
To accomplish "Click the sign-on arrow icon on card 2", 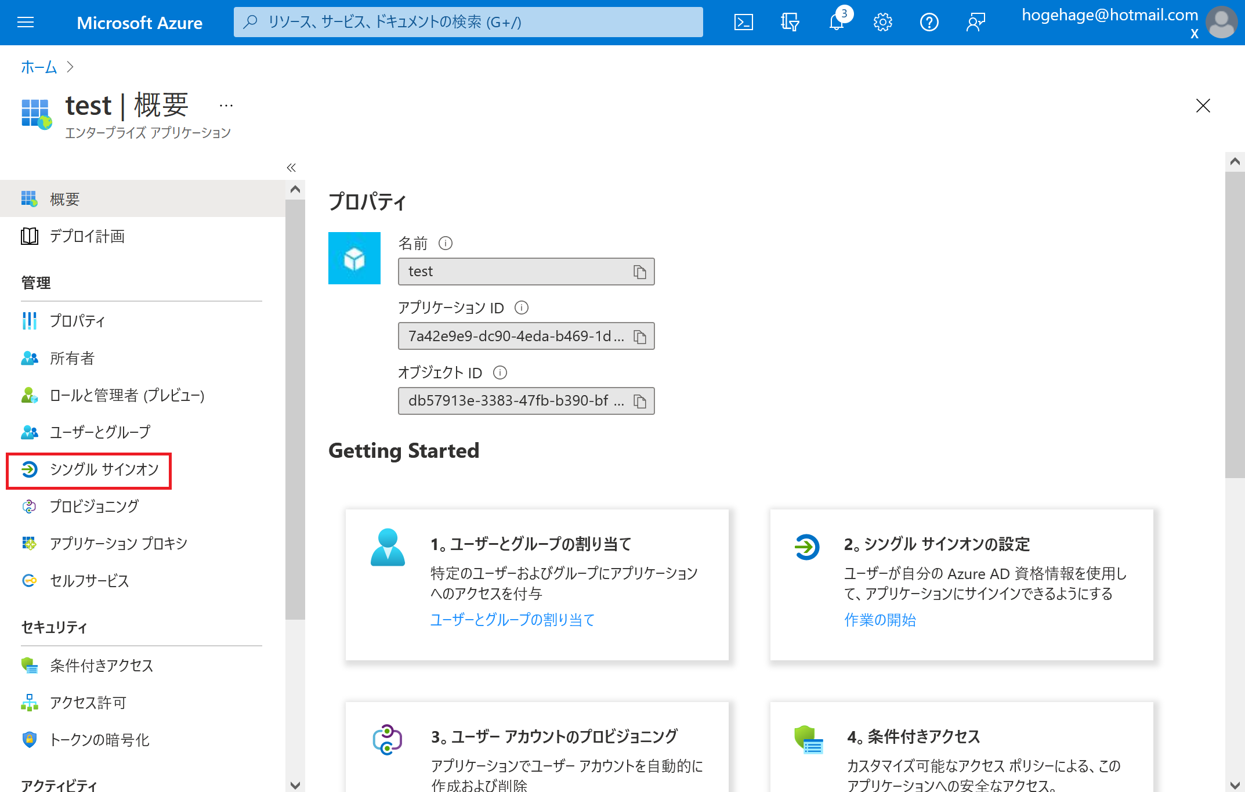I will click(x=807, y=547).
